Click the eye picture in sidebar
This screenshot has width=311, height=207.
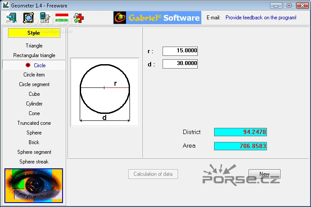click(34, 185)
